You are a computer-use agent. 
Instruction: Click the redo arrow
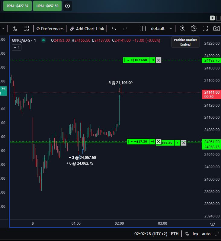[x=125, y=29]
